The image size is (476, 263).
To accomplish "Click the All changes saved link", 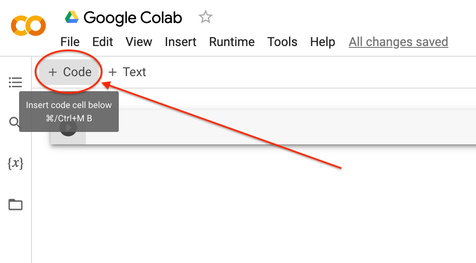I will 398,42.
